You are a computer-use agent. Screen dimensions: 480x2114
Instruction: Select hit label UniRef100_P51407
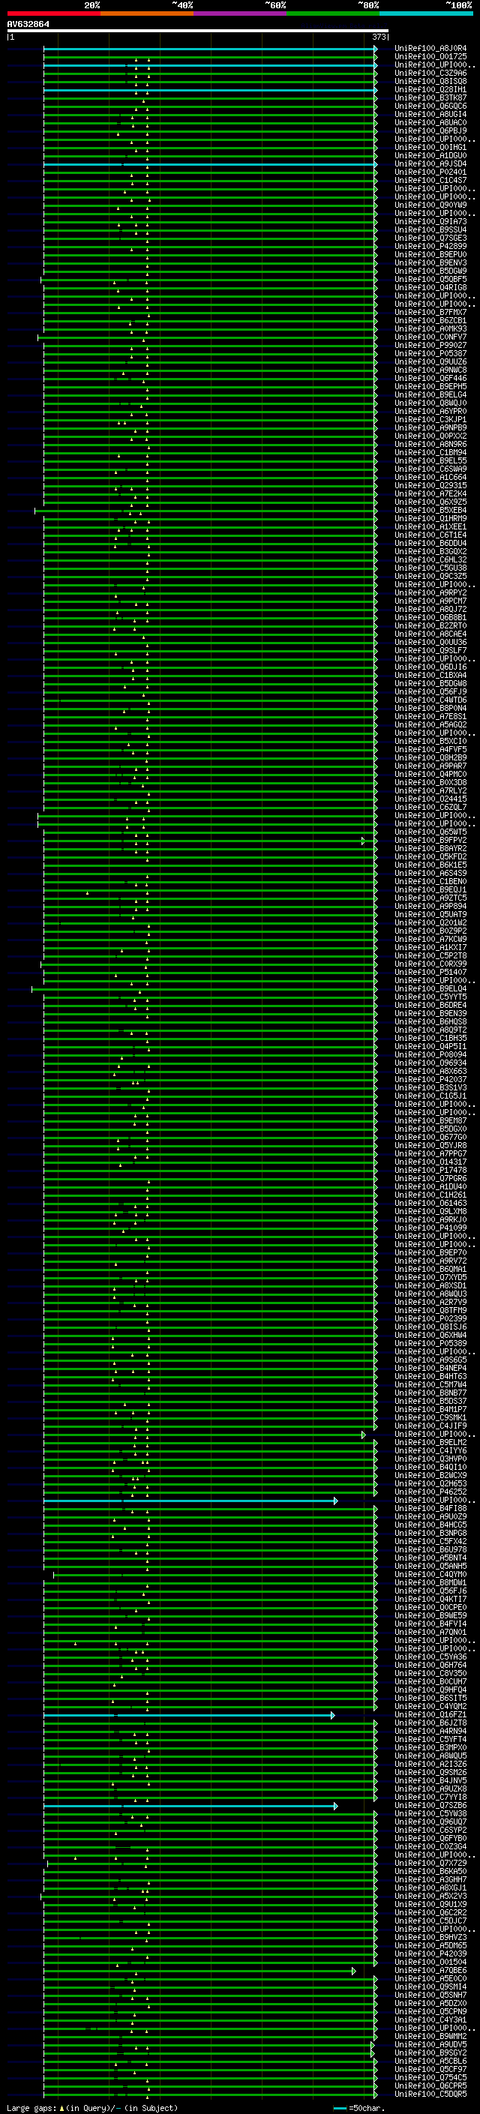[x=430, y=973]
